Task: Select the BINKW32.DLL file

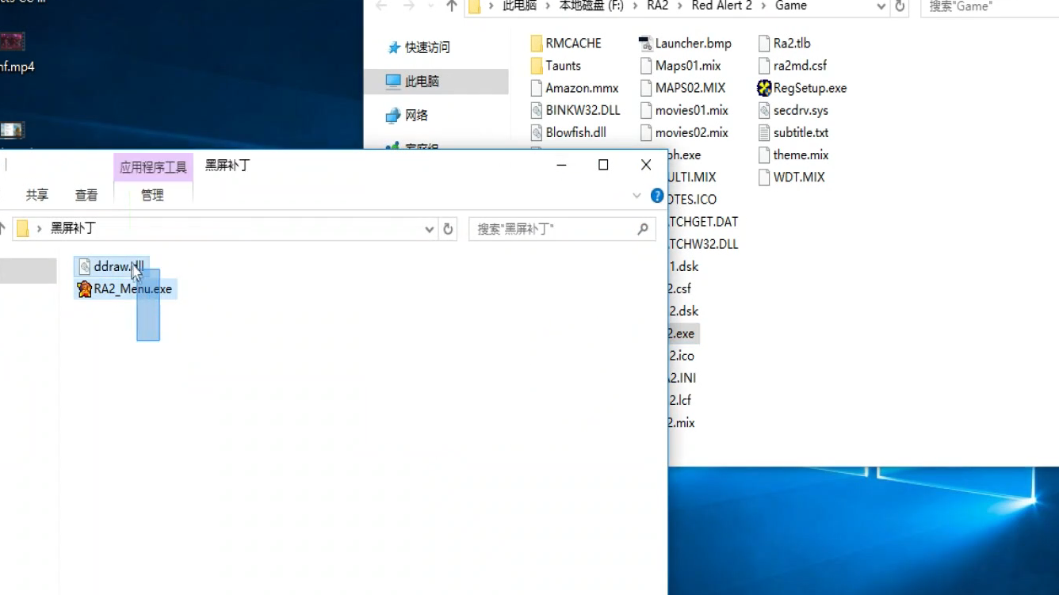Action: [575, 110]
